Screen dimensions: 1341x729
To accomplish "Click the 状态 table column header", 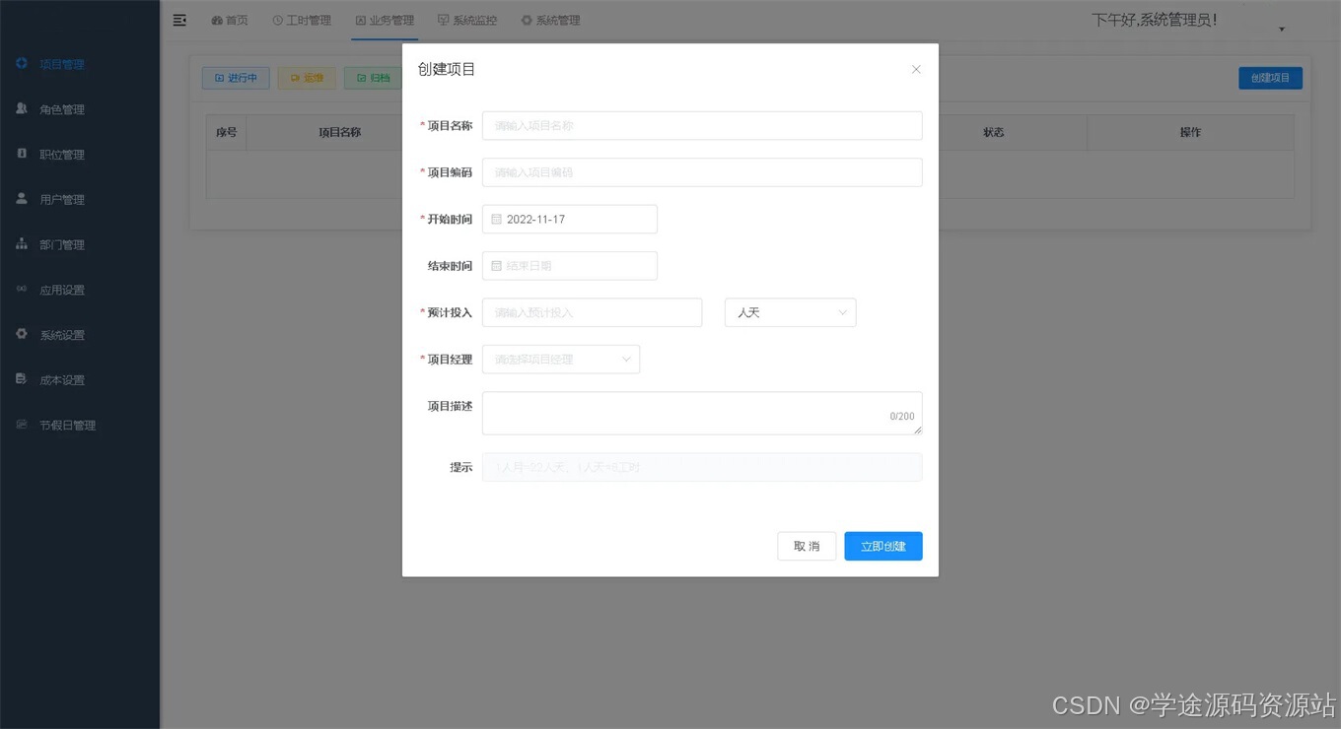I will click(x=993, y=132).
